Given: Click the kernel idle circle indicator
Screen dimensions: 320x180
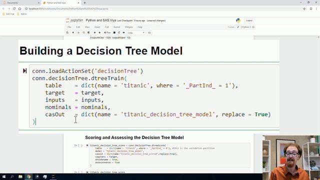Looking at the screenshot, I should 253,27.
